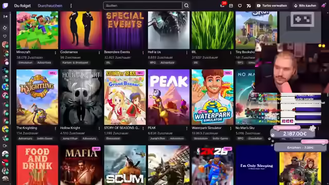
Task: Open the Special Events category cover
Action: 125,30
